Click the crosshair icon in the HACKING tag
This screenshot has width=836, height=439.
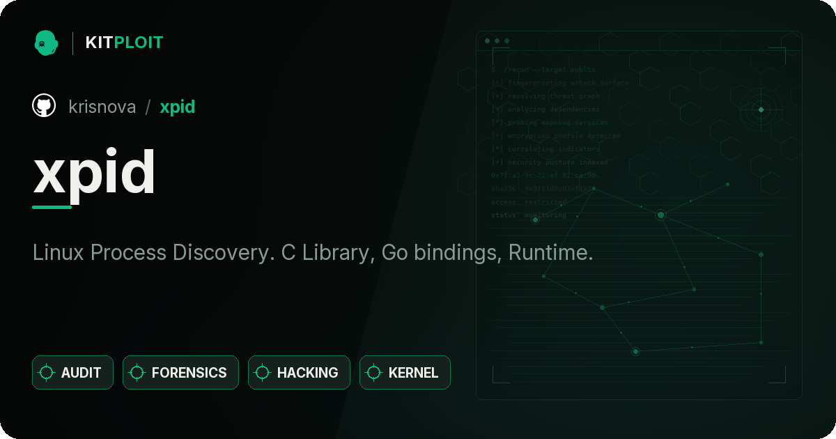coord(263,373)
